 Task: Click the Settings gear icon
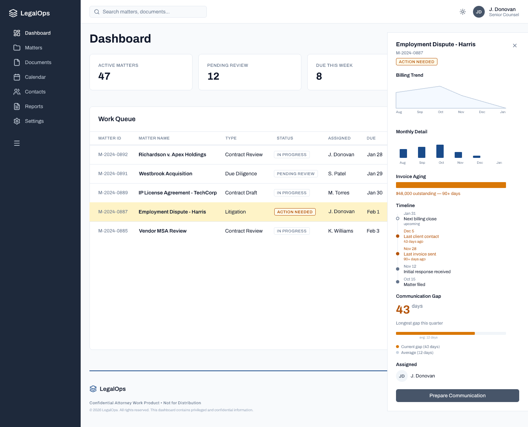click(17, 121)
